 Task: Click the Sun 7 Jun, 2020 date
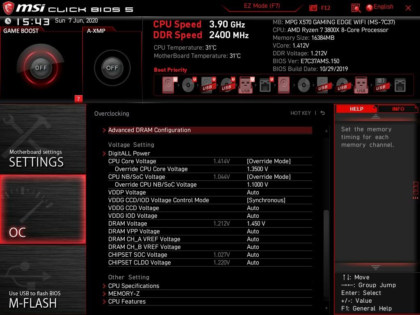point(76,21)
